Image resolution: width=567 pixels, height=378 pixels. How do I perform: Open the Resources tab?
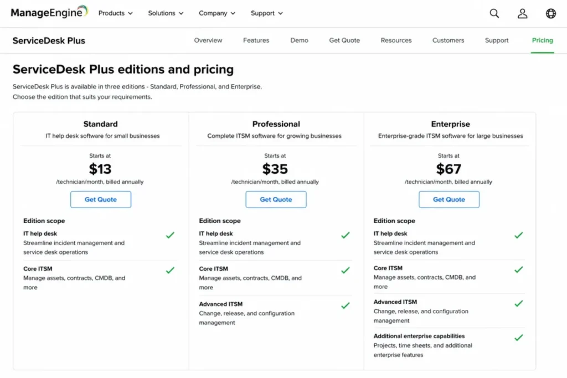click(396, 40)
